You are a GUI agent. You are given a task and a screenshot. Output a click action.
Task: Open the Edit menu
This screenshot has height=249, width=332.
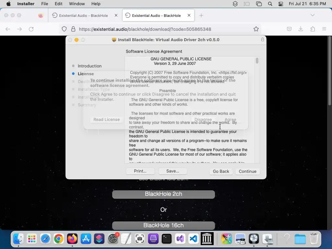(x=58, y=4)
